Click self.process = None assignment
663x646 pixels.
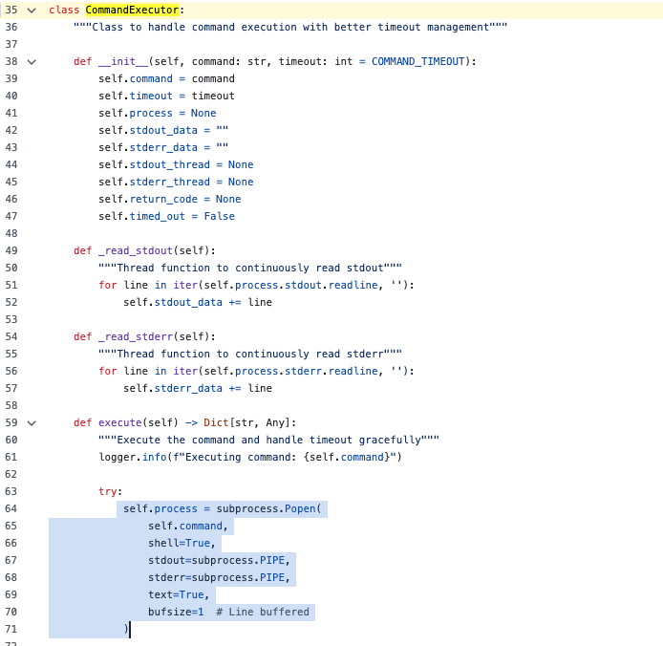[x=158, y=113]
